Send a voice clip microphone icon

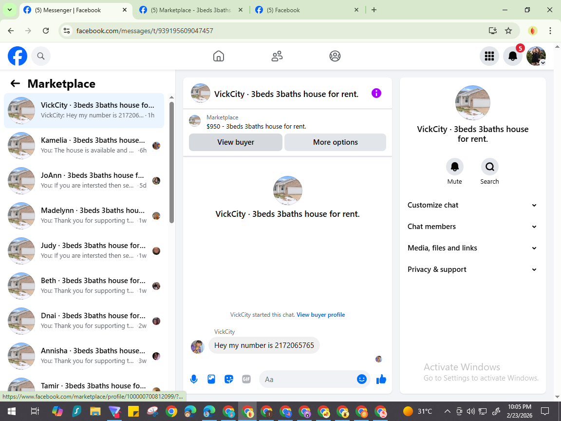coord(194,379)
